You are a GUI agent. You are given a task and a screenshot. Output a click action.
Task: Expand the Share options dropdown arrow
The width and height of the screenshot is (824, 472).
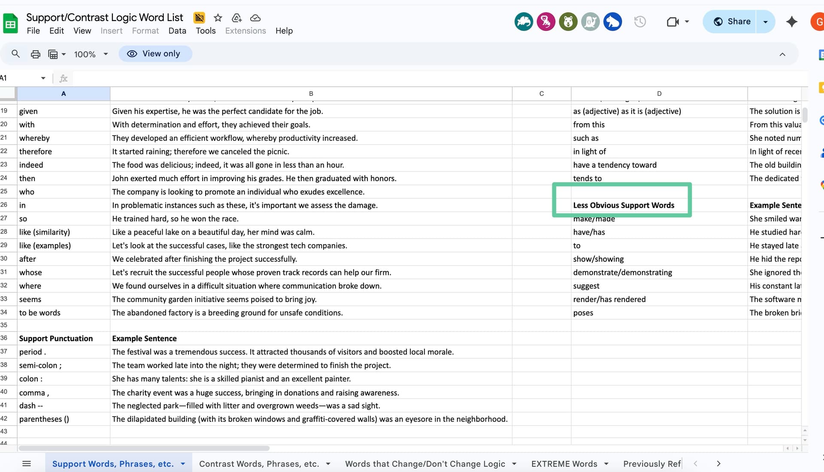pos(765,21)
